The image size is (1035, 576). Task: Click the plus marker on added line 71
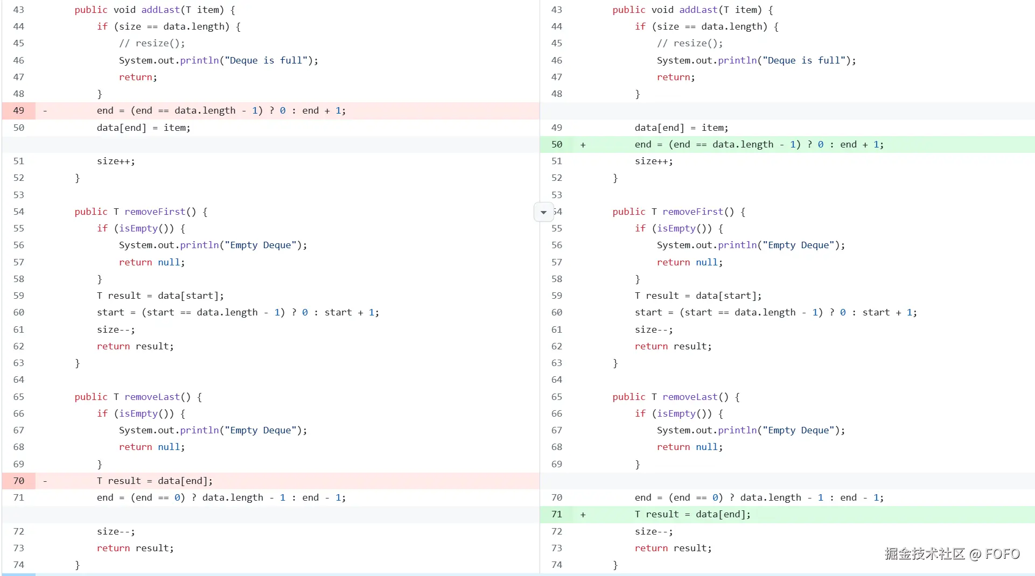pos(583,515)
